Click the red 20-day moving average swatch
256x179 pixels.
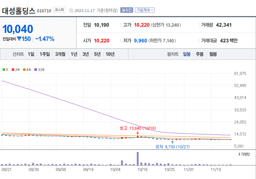pos(13,70)
